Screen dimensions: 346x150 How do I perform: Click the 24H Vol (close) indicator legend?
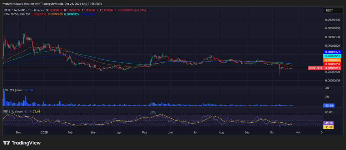(13, 90)
